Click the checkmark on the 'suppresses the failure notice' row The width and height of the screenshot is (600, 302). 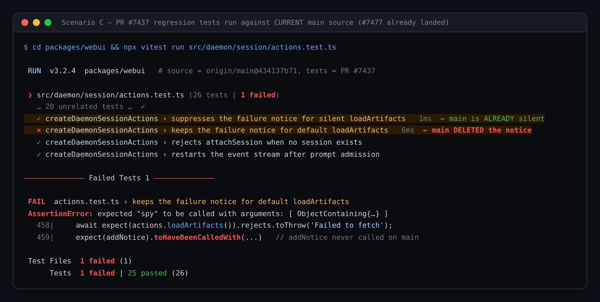point(39,119)
